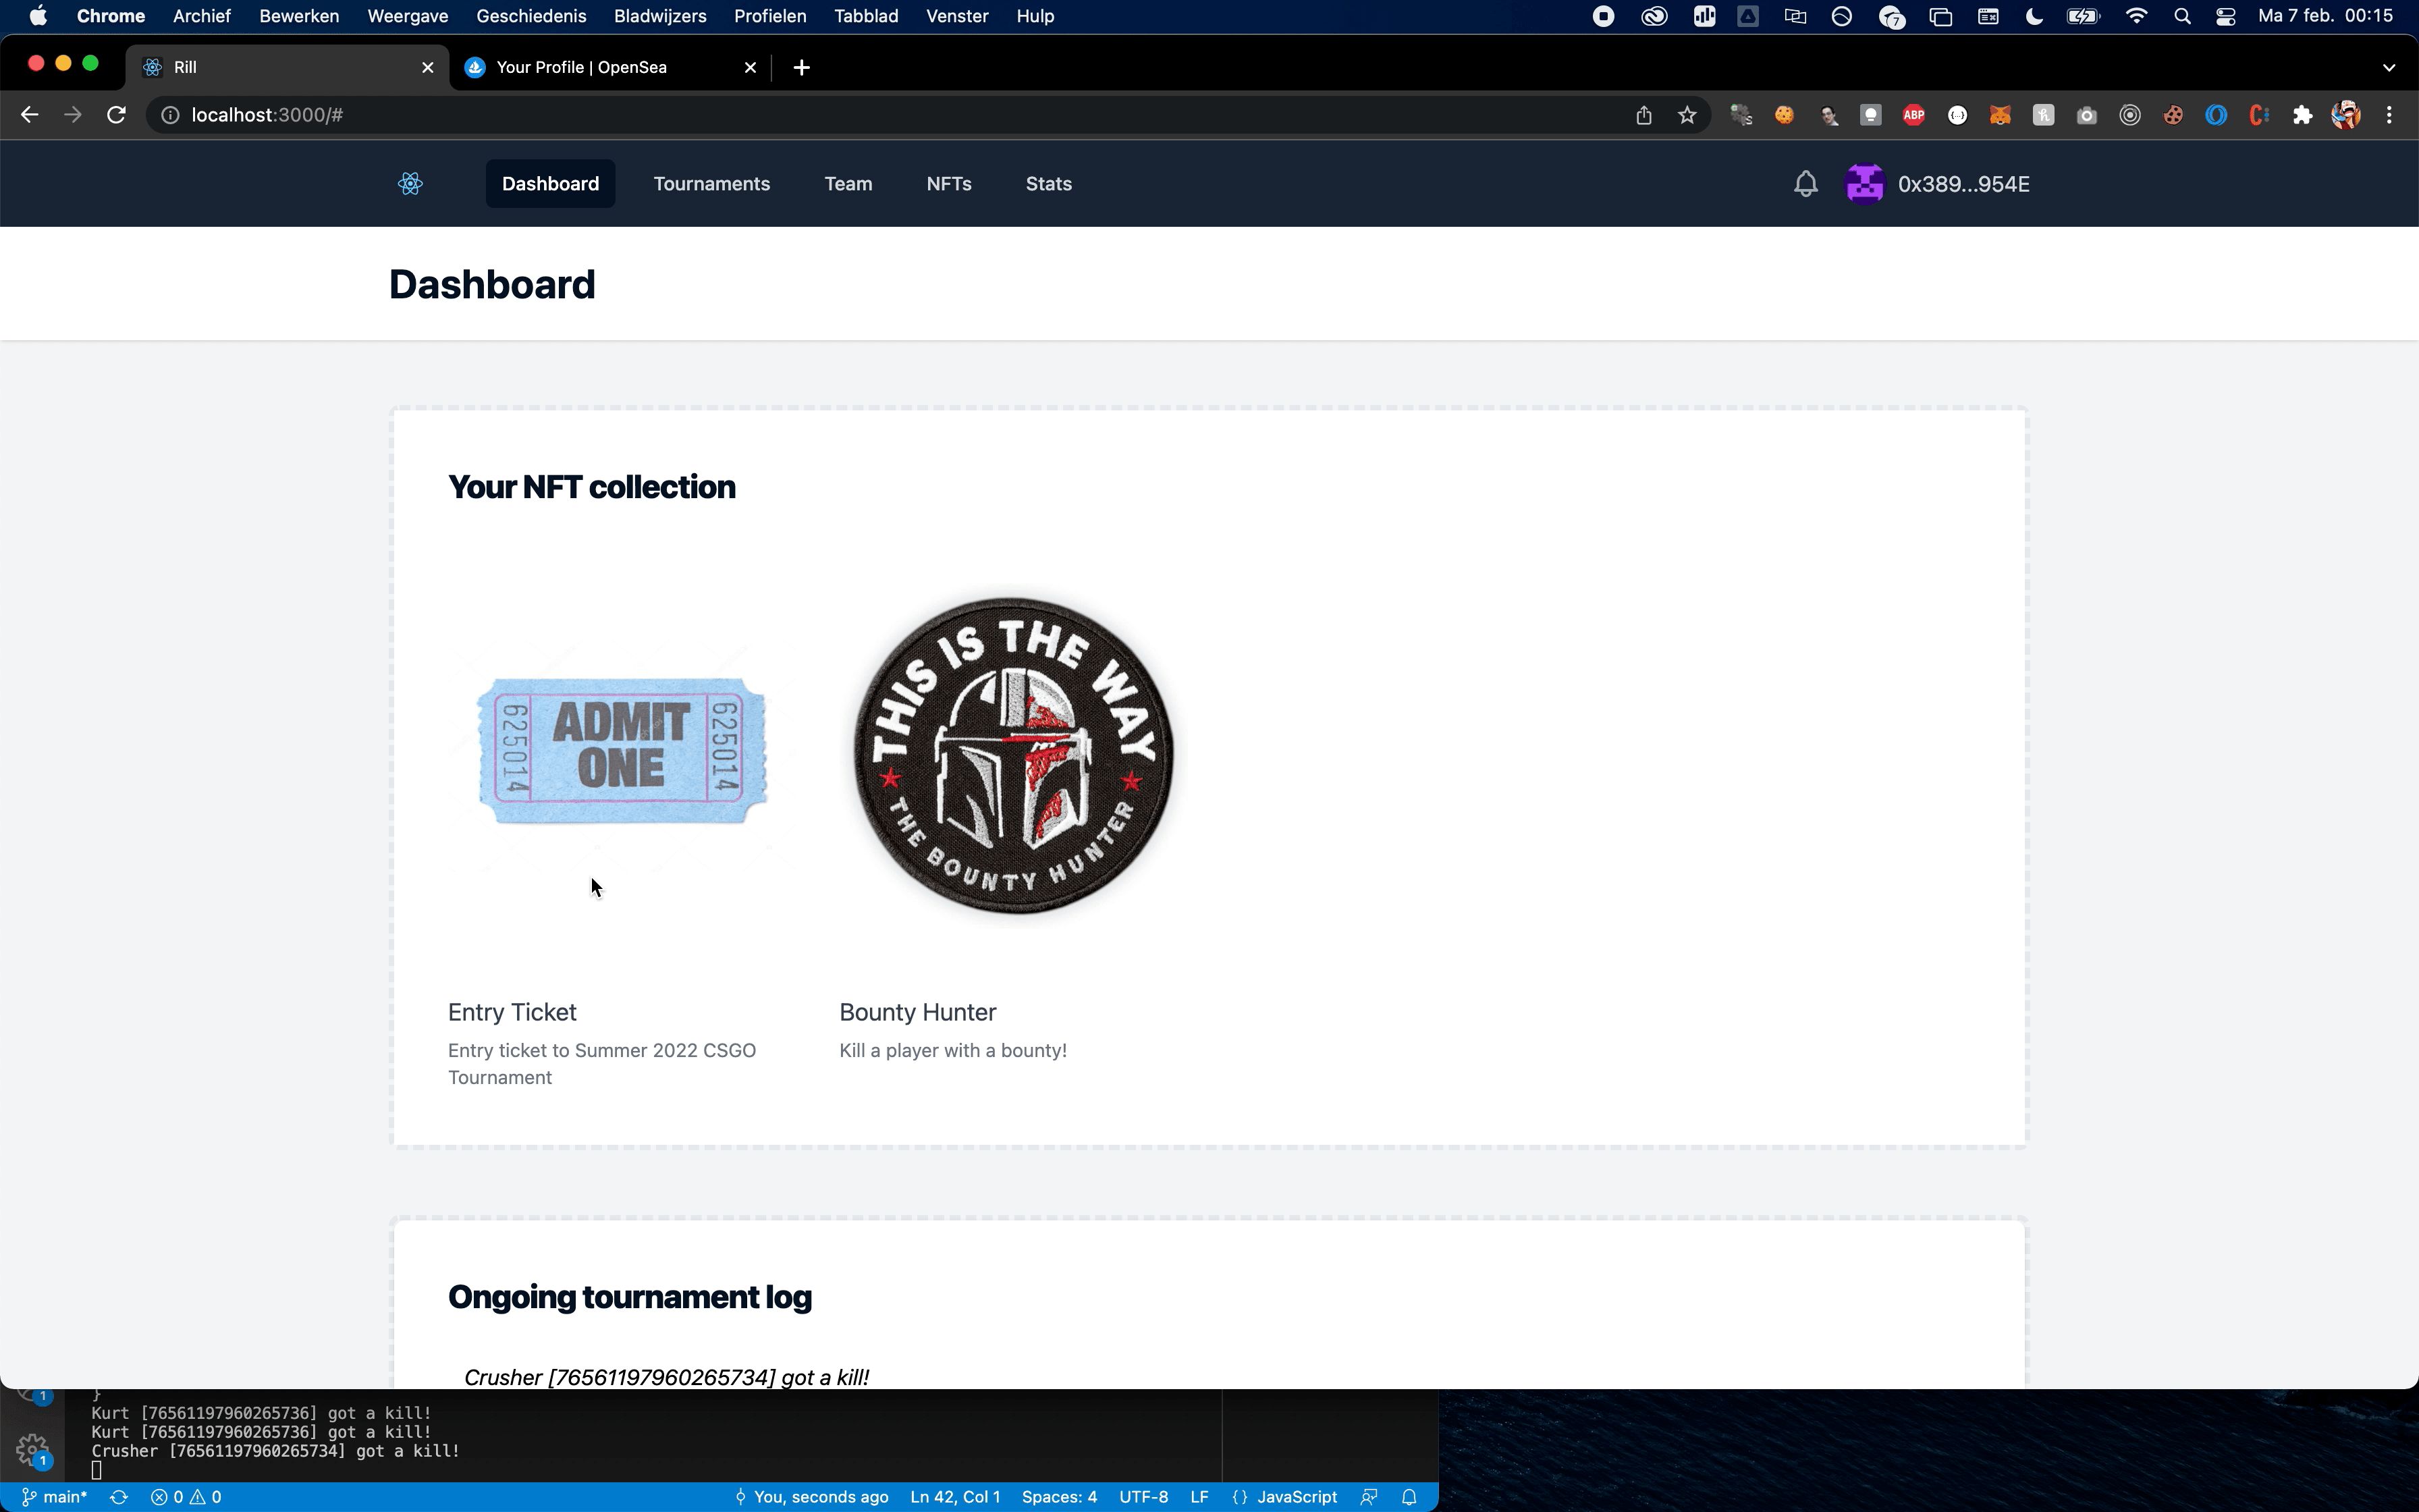
Task: Switch to the Rill browser tab
Action: 288,67
